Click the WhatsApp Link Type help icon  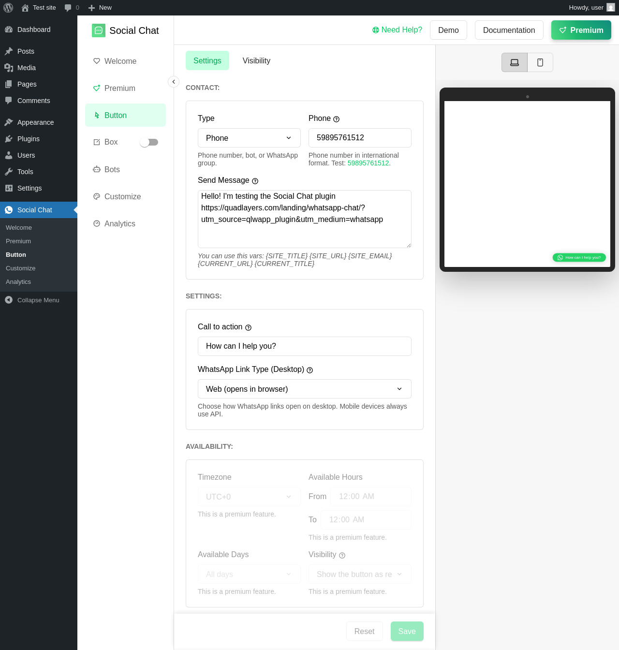[x=310, y=370]
